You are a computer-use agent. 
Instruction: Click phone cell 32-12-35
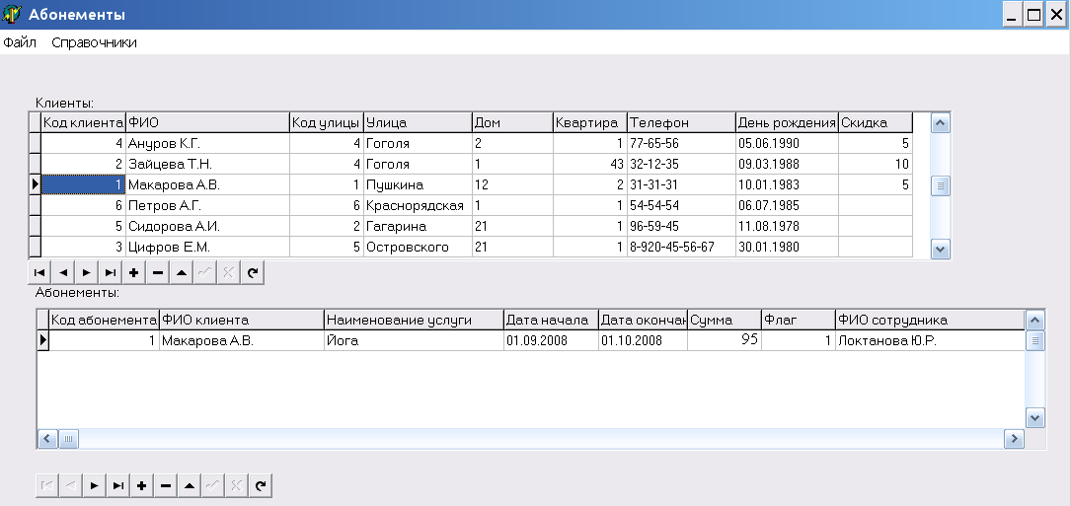[x=681, y=164]
